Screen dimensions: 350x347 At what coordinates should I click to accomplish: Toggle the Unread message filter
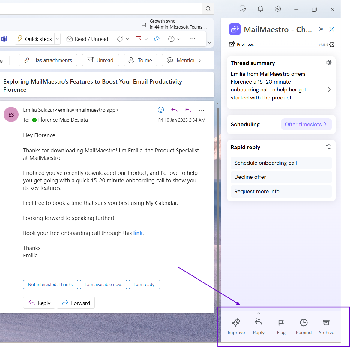pos(100,60)
